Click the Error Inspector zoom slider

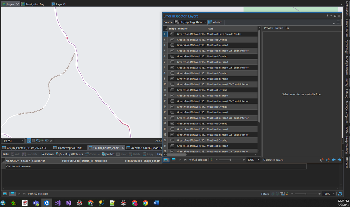tap(230, 160)
